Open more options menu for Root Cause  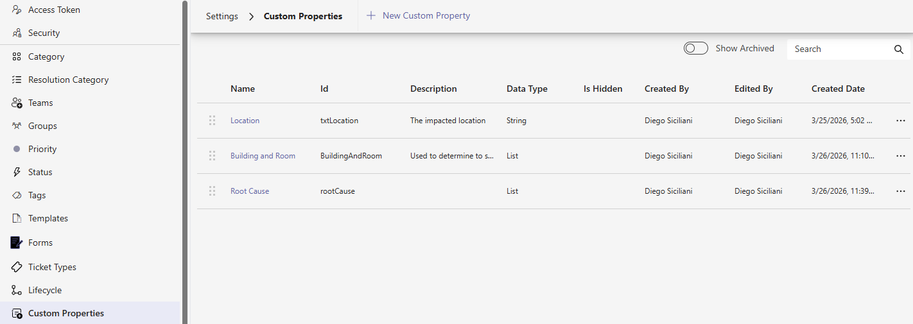pos(900,191)
